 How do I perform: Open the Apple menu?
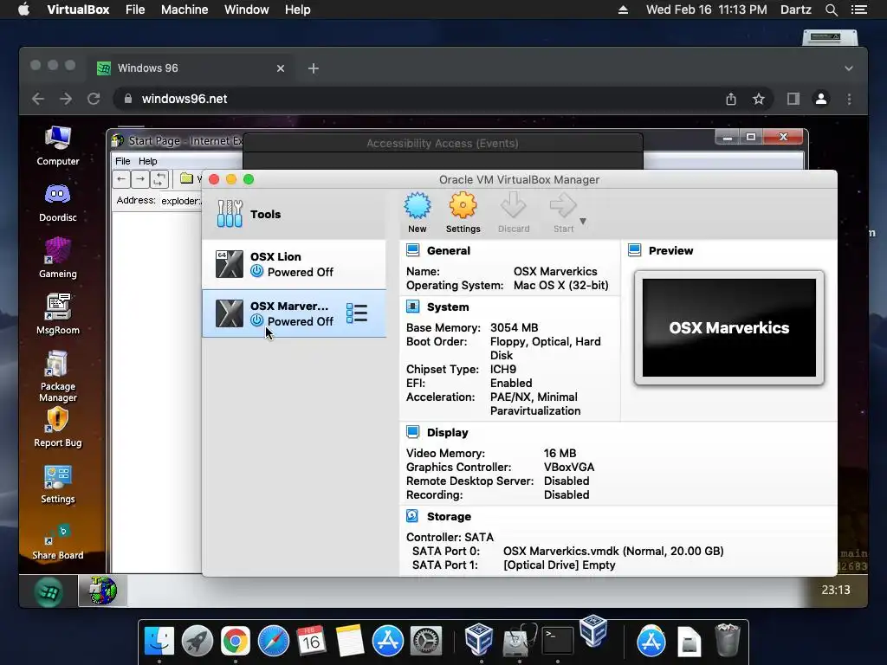coord(23,10)
